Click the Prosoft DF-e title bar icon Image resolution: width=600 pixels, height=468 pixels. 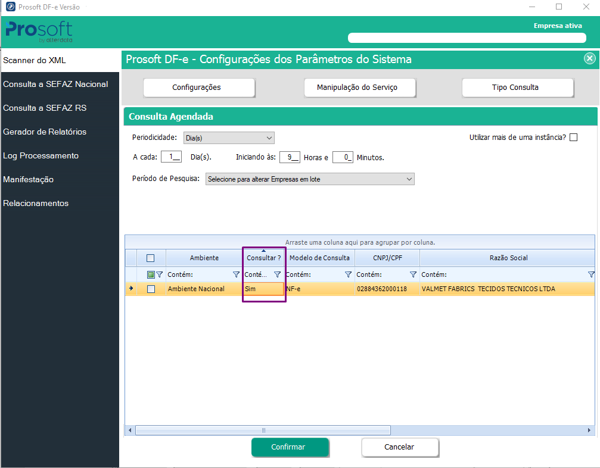(x=11, y=7)
